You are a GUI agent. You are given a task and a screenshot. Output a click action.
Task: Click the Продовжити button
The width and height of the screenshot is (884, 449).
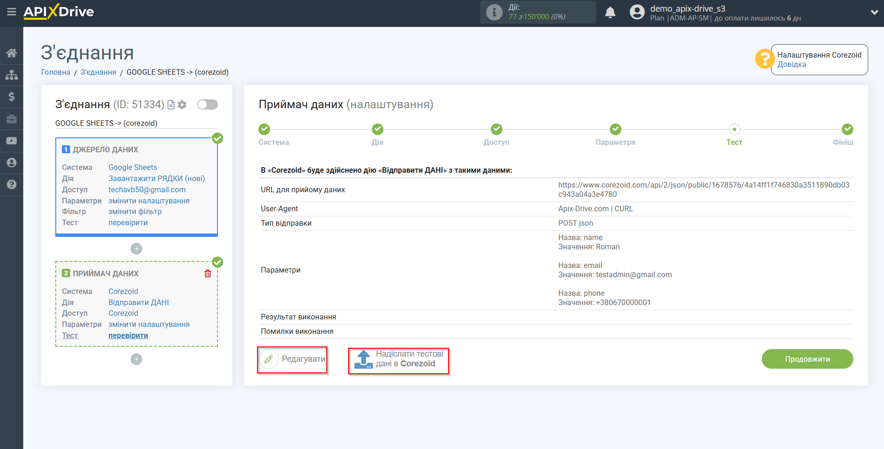tap(807, 359)
